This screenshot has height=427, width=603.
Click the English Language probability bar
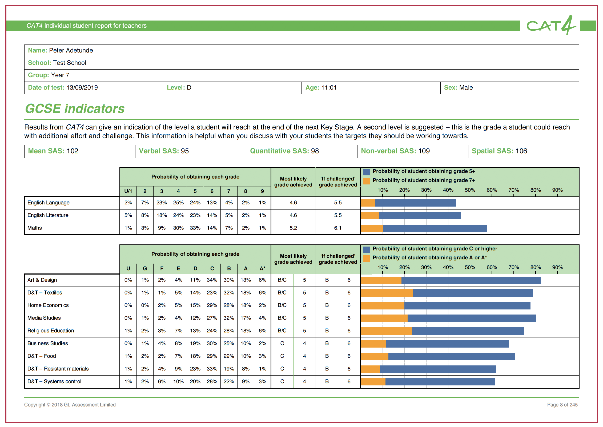(x=408, y=203)
